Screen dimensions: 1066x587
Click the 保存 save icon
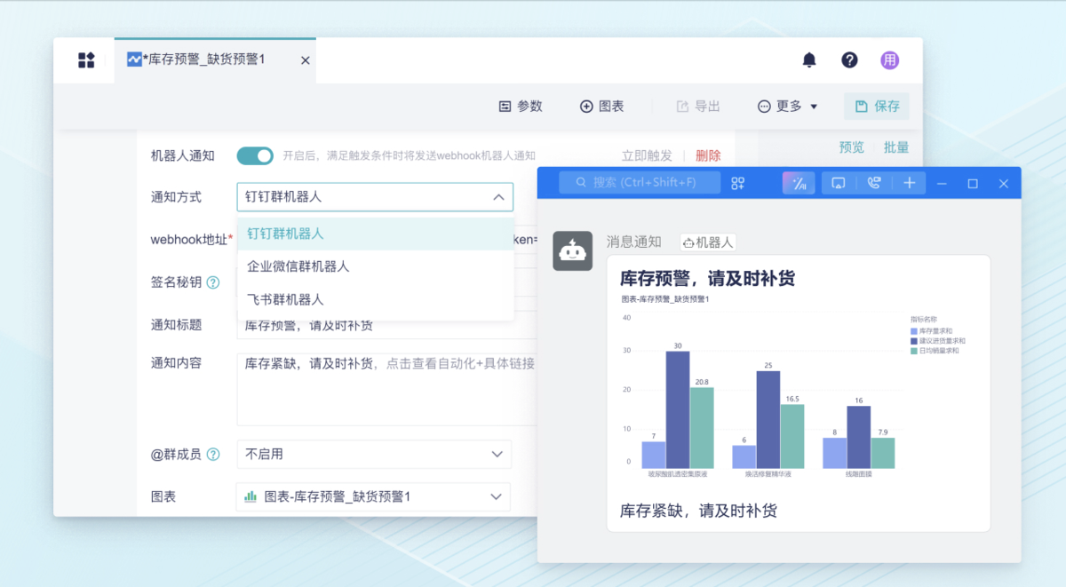coord(861,106)
